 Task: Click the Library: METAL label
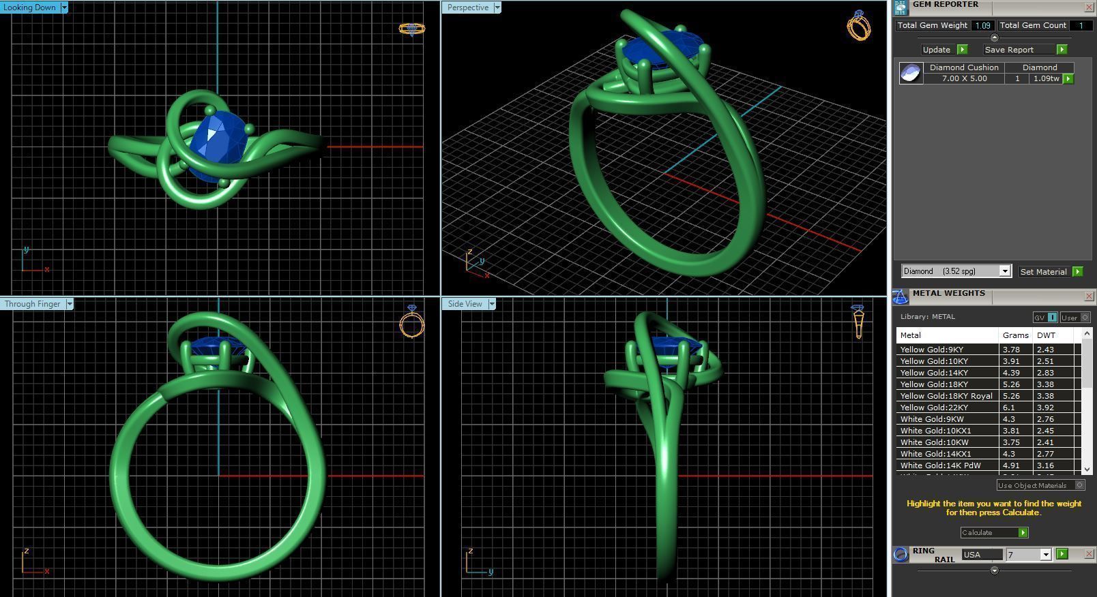[x=928, y=317]
